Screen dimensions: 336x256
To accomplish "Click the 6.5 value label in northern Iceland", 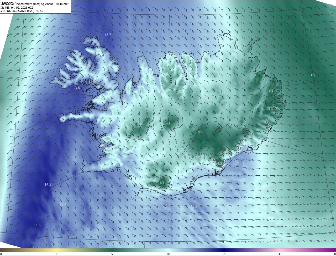I will (177, 89).
